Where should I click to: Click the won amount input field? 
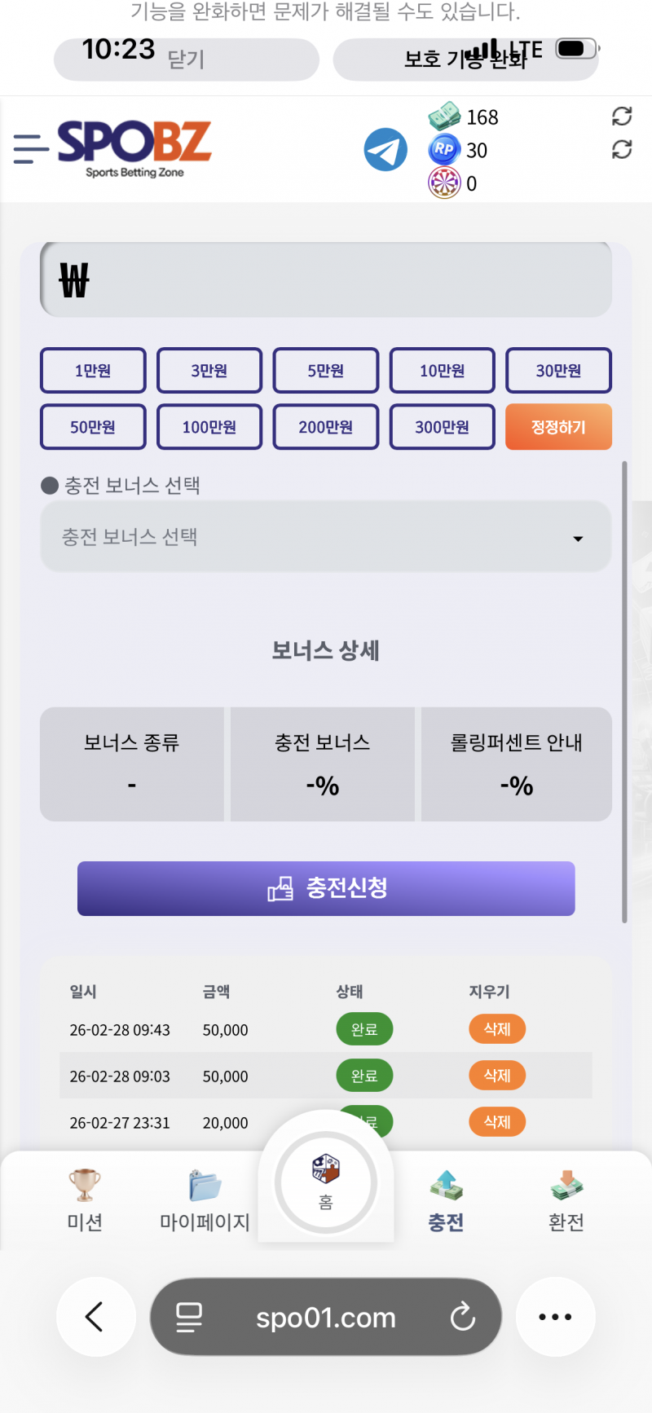click(x=326, y=280)
